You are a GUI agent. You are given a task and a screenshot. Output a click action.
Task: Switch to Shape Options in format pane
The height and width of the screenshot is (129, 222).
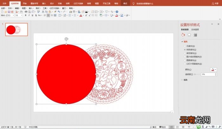tap(185, 30)
